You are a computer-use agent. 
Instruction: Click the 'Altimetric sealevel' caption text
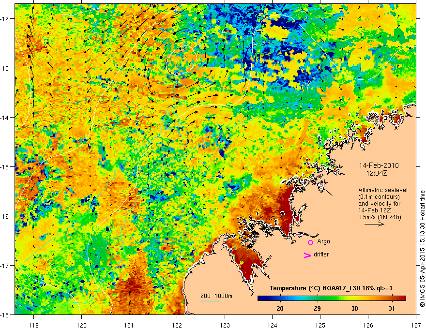pos(383,190)
